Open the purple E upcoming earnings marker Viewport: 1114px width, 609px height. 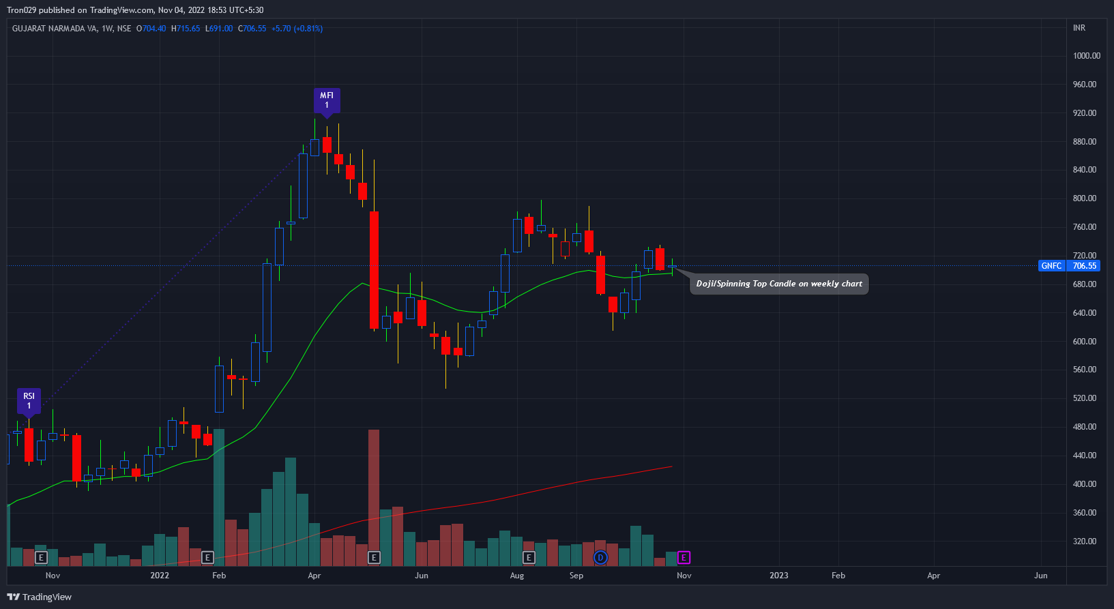click(x=684, y=558)
